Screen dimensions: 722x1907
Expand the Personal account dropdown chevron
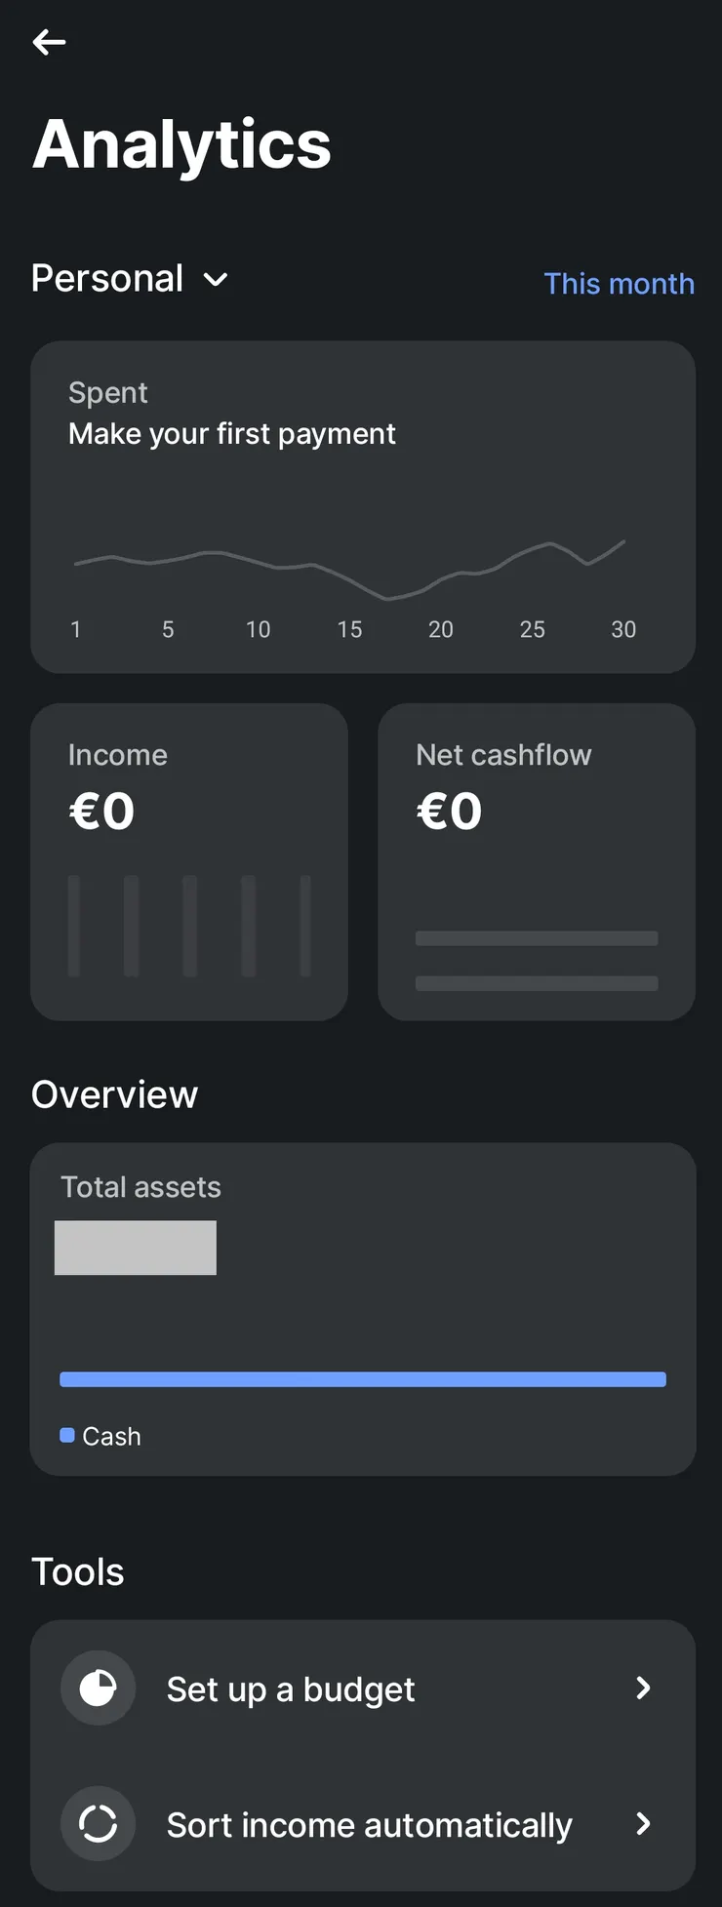pyautogui.click(x=216, y=281)
